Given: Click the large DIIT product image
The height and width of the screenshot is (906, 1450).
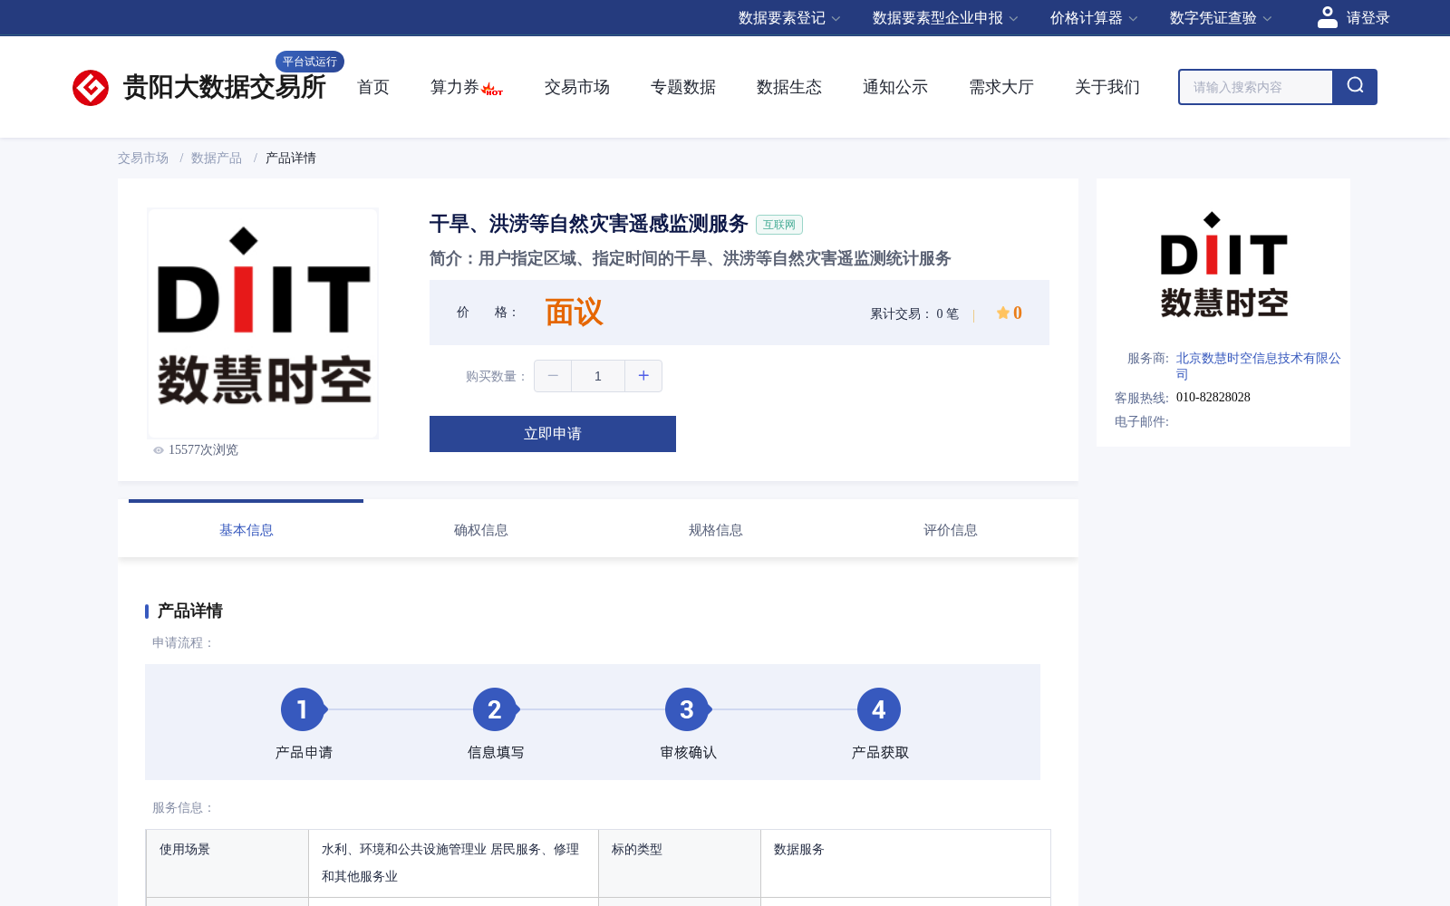Looking at the screenshot, I should coord(263,323).
